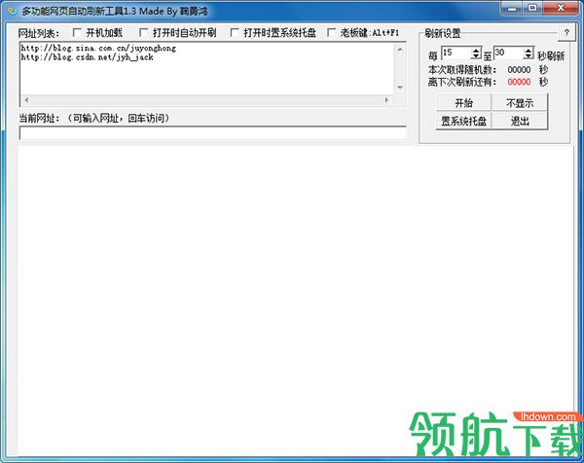Screen dimensions: 584x463
Task: Maximize the refresh tool window
Action: click(533, 8)
